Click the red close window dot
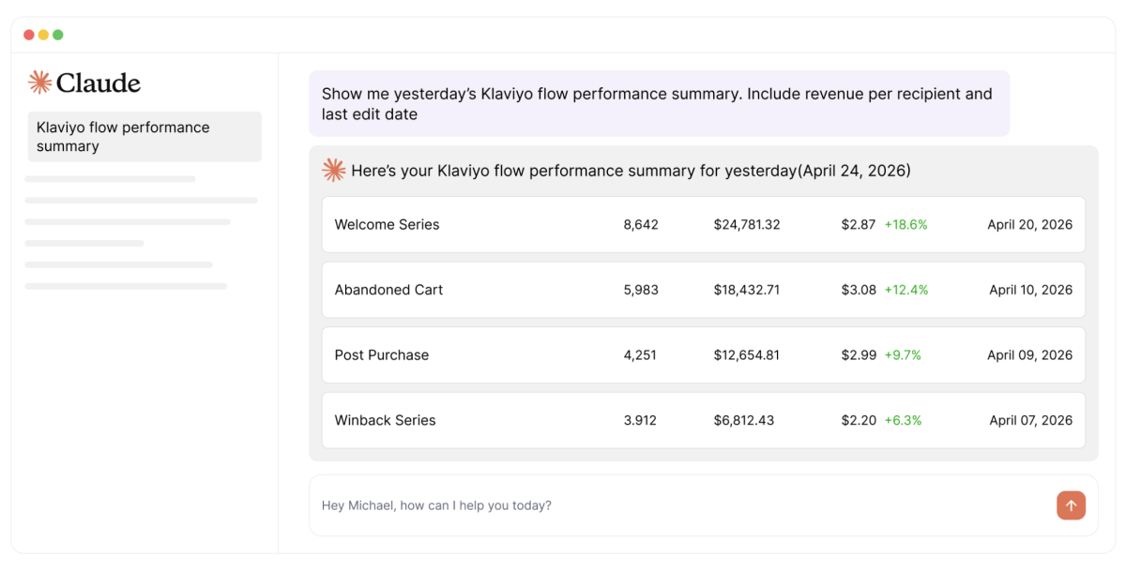The height and width of the screenshot is (571, 1126). pos(29,35)
